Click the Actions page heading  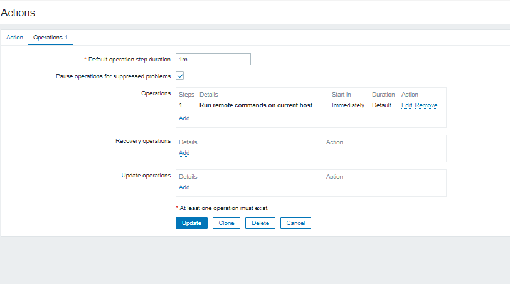[x=18, y=13]
